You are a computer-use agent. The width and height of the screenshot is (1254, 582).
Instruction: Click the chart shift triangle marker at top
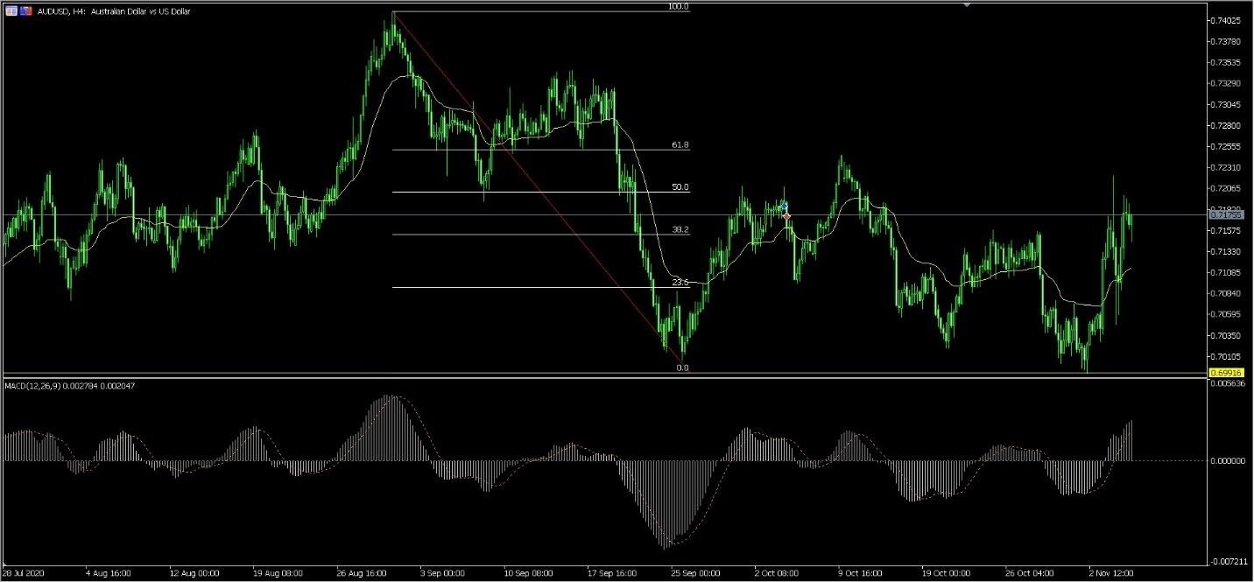967,5
